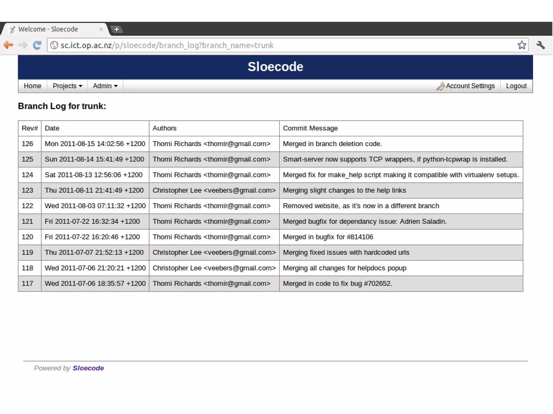Go to the Home menu item
The image size is (553, 414).
(32, 86)
